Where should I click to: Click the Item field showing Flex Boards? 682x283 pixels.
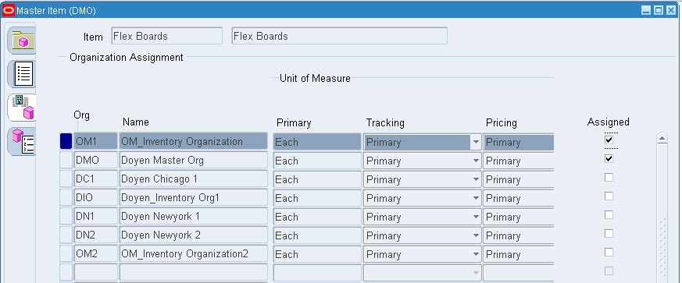pyautogui.click(x=166, y=36)
